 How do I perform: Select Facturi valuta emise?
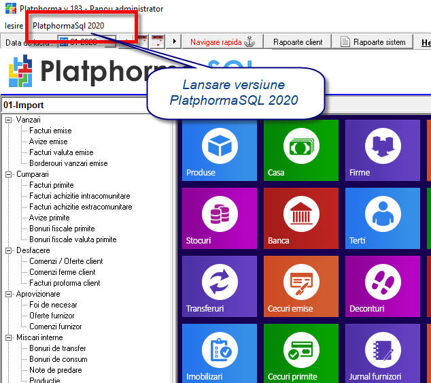(61, 152)
